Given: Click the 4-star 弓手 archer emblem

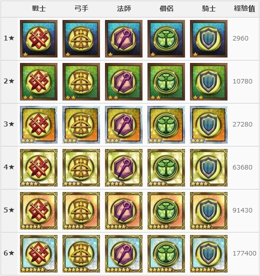Looking at the screenshot, I should (81, 167).
